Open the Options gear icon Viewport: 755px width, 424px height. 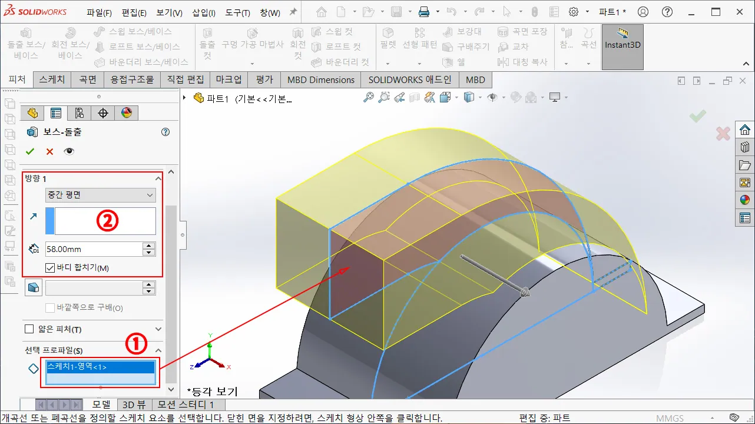point(573,12)
